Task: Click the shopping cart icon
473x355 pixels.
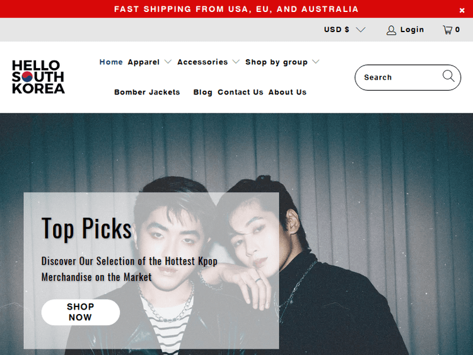Action: coord(447,30)
